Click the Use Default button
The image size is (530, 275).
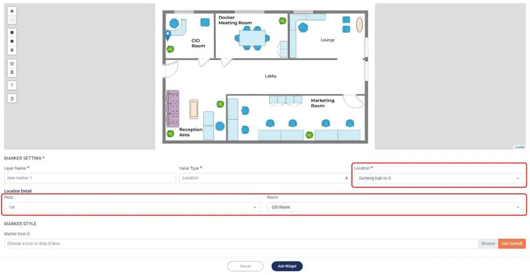tap(512, 243)
